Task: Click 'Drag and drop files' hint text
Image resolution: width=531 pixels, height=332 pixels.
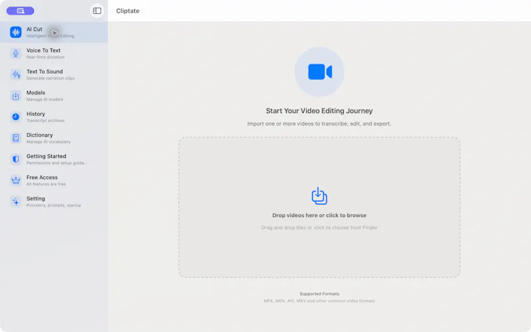Action: pyautogui.click(x=319, y=228)
